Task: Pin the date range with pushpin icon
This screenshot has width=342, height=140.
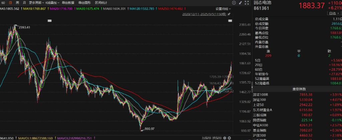Action: point(229,14)
